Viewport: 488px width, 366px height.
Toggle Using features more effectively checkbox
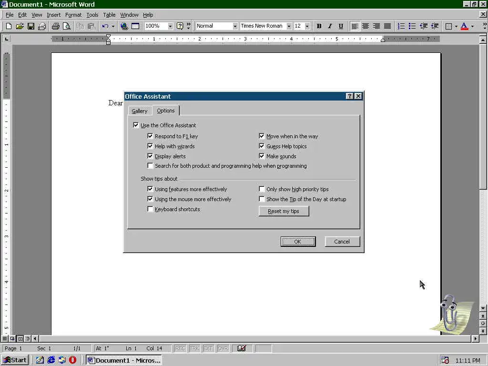[150, 189]
